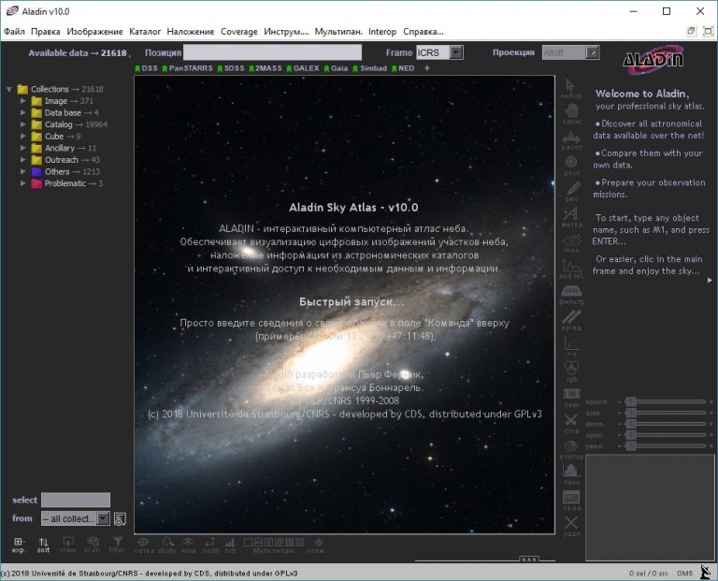Select the метка (tag) tool
Viewport: 718px width, 581px height.
(571, 217)
